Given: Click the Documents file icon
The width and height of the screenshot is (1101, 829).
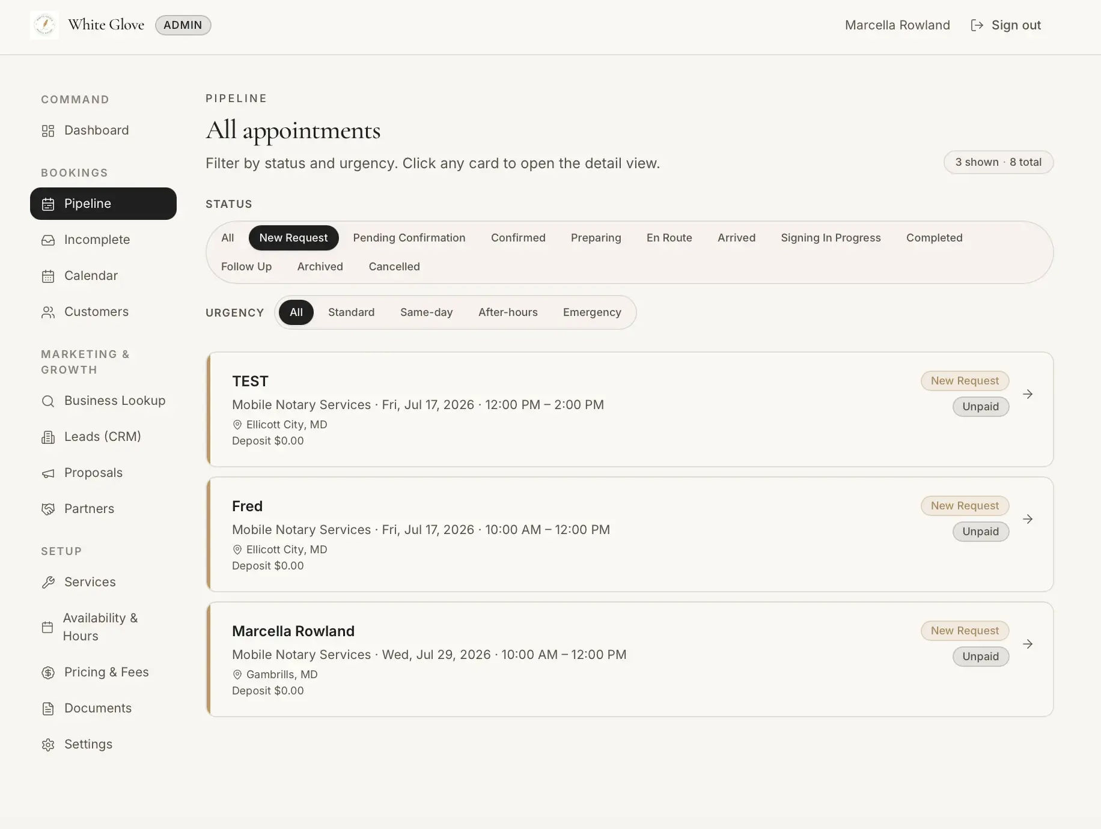Looking at the screenshot, I should click(48, 709).
